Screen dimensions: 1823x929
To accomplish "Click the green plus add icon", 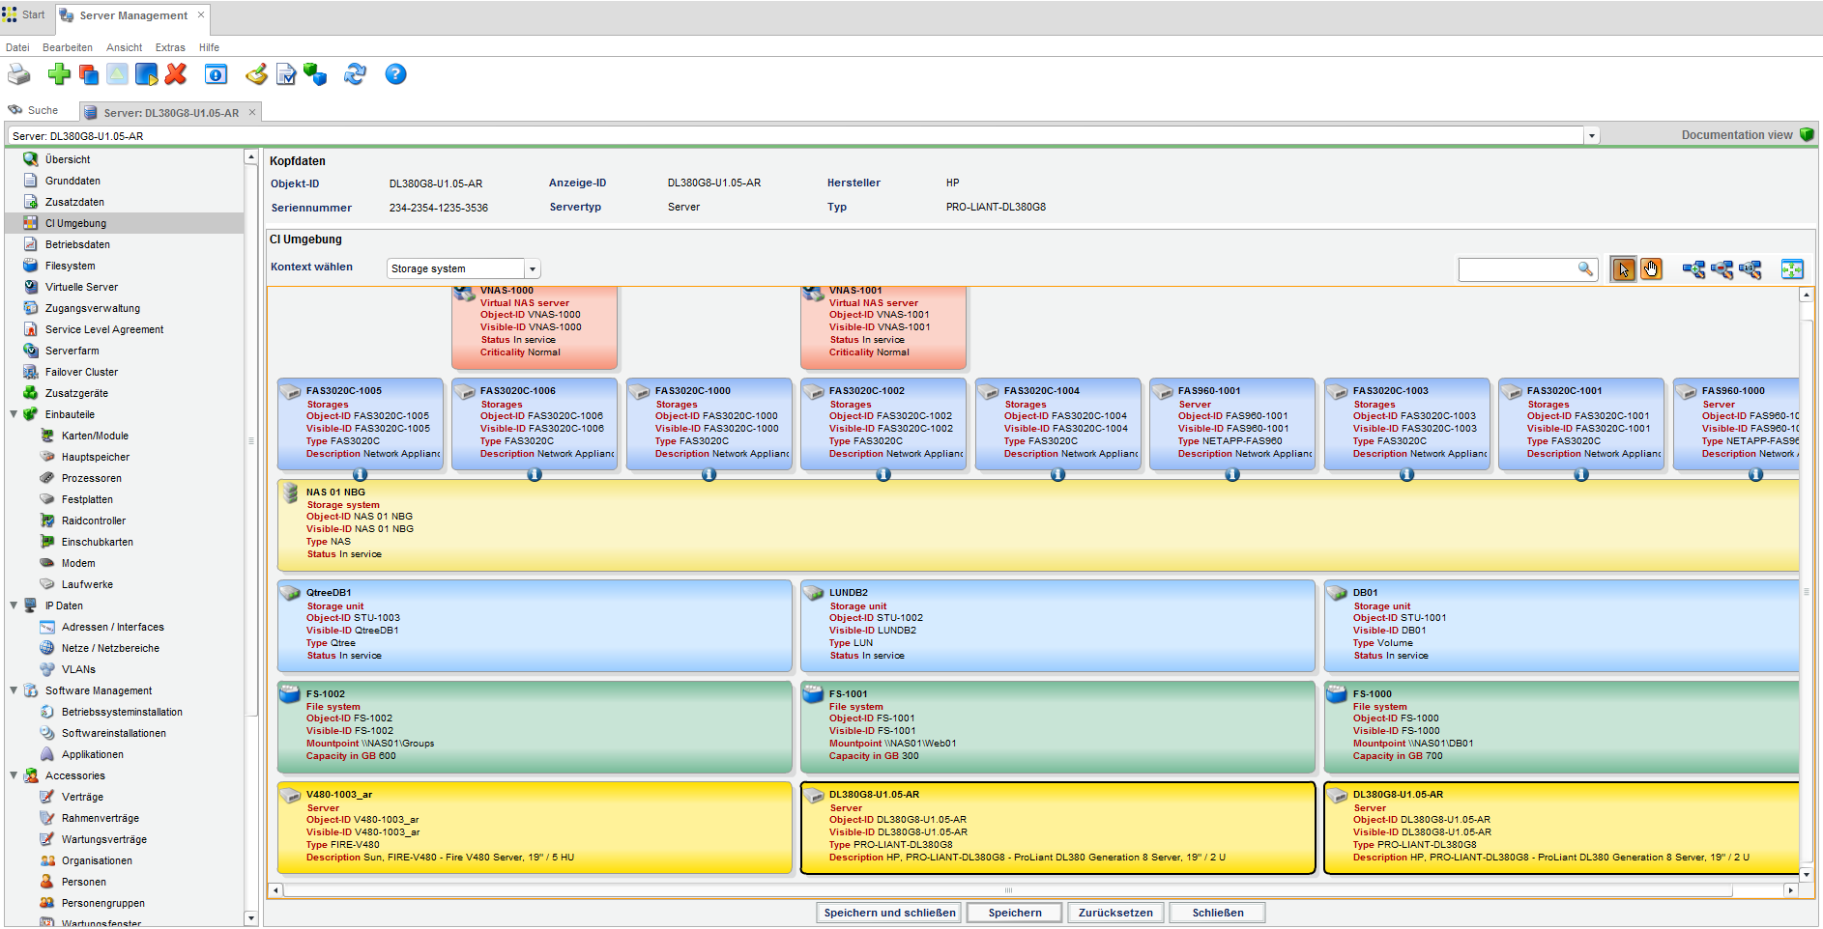I will pos(59,74).
